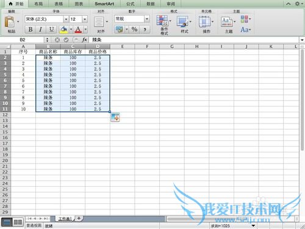
Task: Switch to Page Layout view icon
Action: tap(18, 222)
